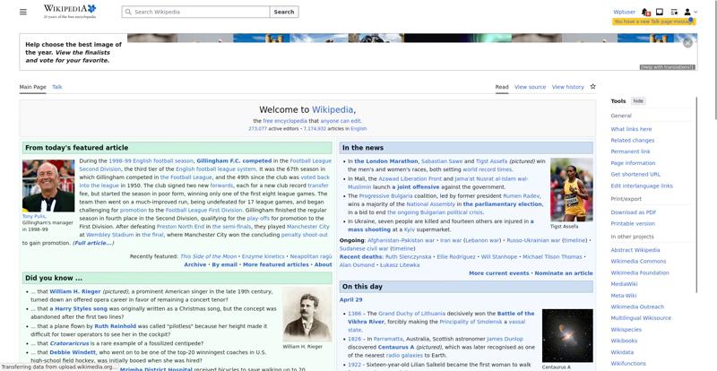Hide the Tools sidebar
The image size is (717, 371).
pyautogui.click(x=638, y=101)
